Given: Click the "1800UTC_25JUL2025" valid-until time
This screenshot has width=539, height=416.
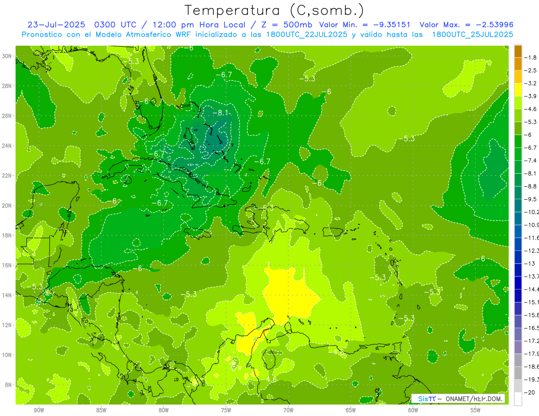Looking at the screenshot, I should pyautogui.click(x=472, y=34).
